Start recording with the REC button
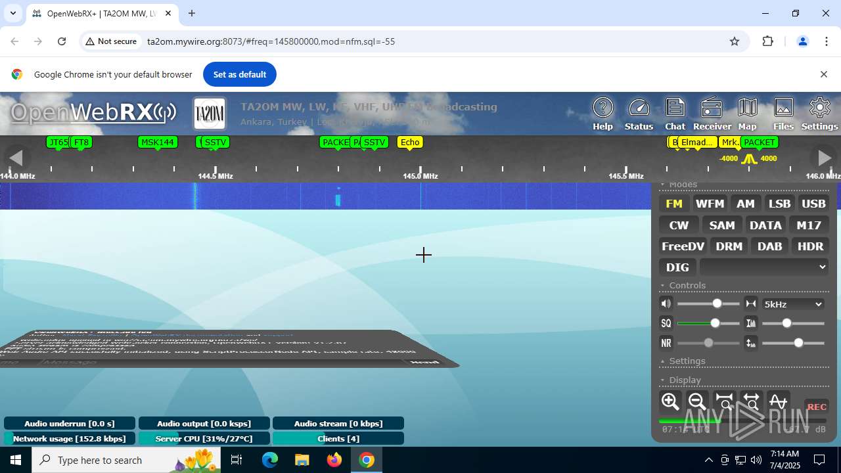Screen dimensions: 841x473 (817, 407)
